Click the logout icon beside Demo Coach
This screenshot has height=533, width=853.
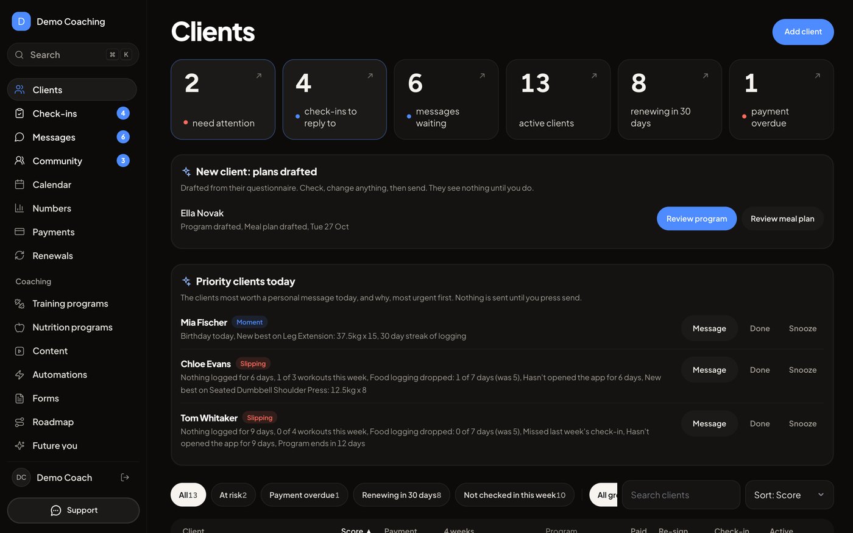tap(125, 478)
